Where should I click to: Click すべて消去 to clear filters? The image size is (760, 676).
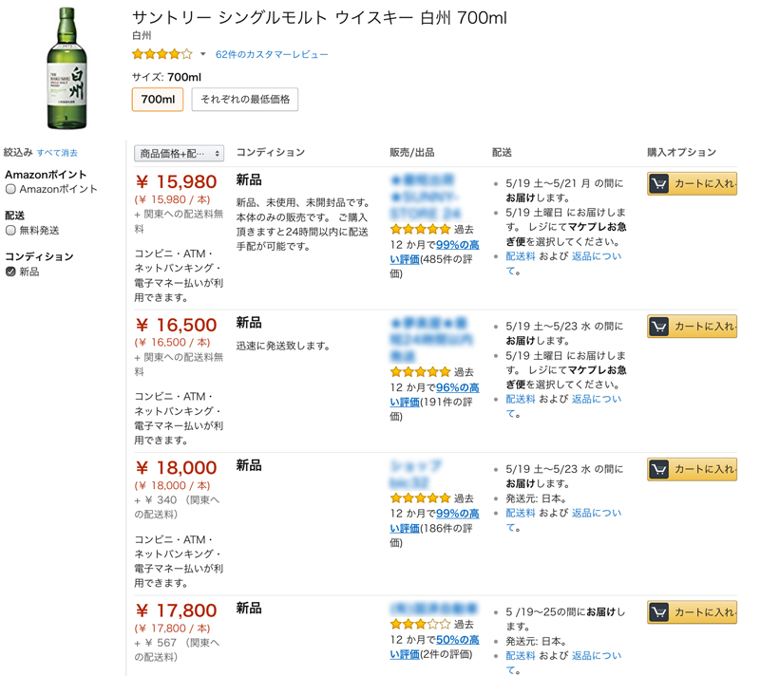pos(57,153)
